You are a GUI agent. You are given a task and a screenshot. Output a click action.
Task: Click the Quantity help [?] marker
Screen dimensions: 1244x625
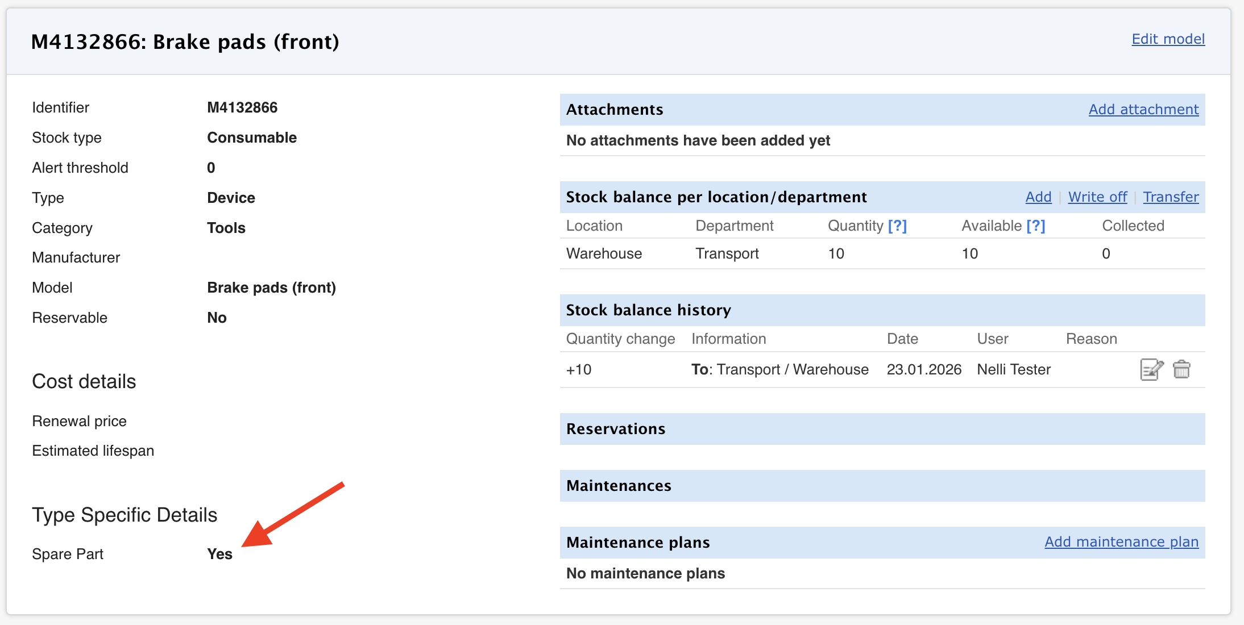tap(897, 226)
